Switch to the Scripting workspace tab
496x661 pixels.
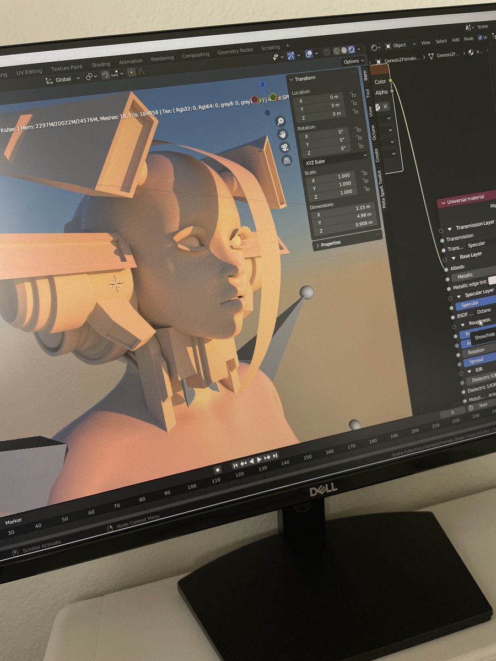click(271, 48)
